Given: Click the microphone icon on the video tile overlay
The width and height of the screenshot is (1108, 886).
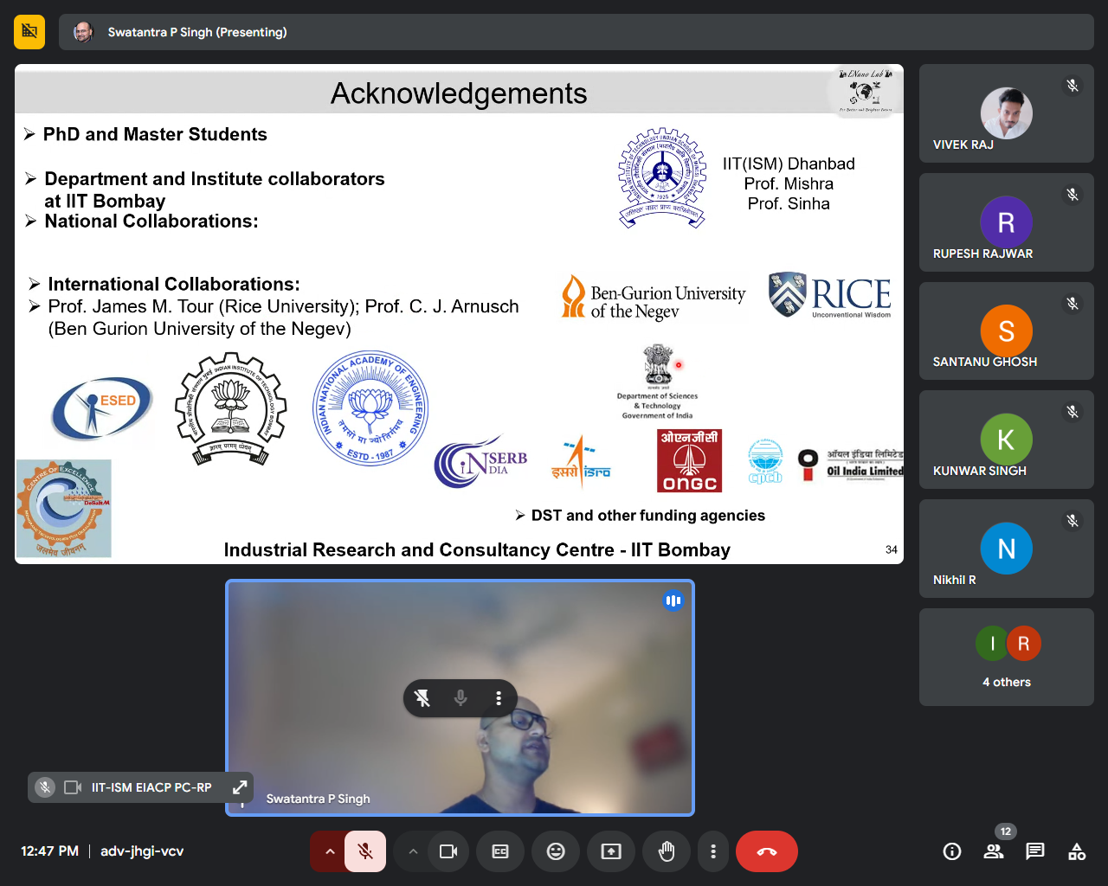Looking at the screenshot, I should [x=461, y=697].
